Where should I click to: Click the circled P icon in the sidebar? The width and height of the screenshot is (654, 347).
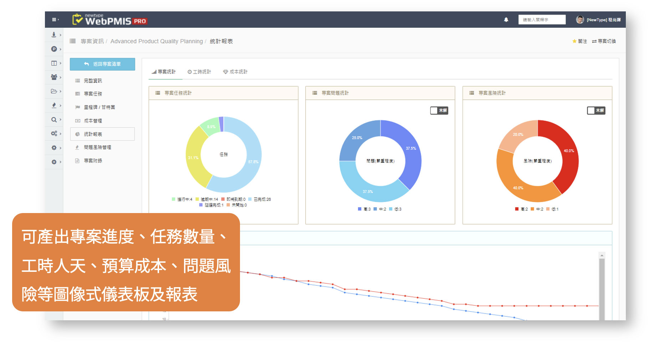(x=54, y=49)
